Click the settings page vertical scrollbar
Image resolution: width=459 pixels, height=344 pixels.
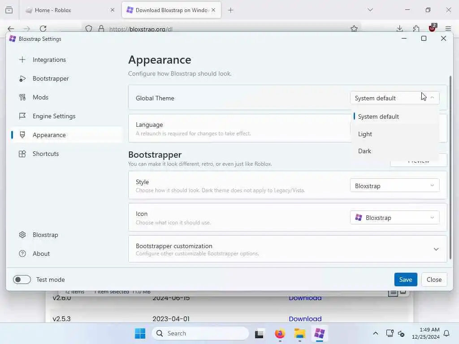pos(450,167)
